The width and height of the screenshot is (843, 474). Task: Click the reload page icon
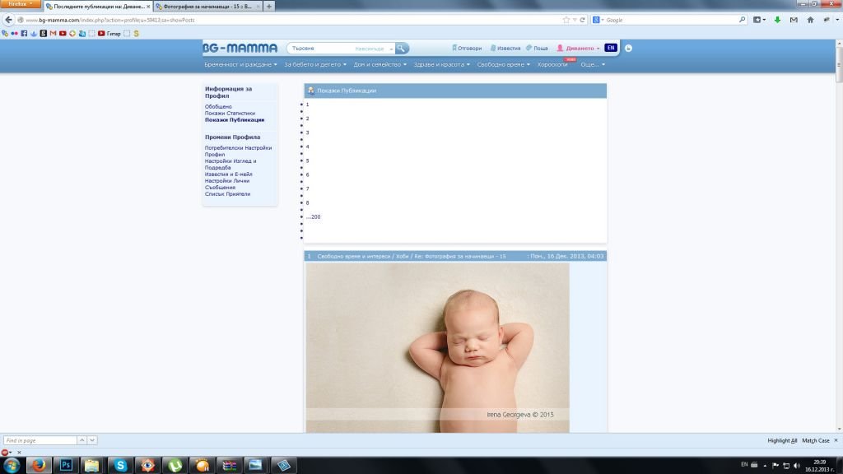click(x=583, y=20)
